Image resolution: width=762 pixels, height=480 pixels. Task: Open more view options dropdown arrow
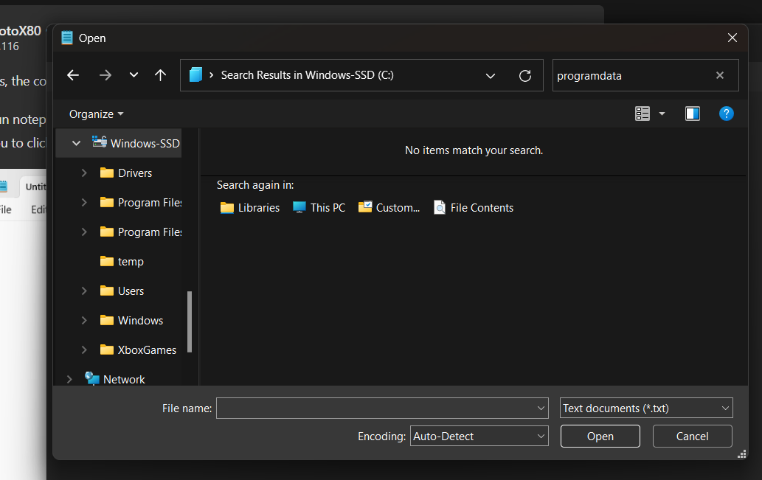(x=662, y=114)
